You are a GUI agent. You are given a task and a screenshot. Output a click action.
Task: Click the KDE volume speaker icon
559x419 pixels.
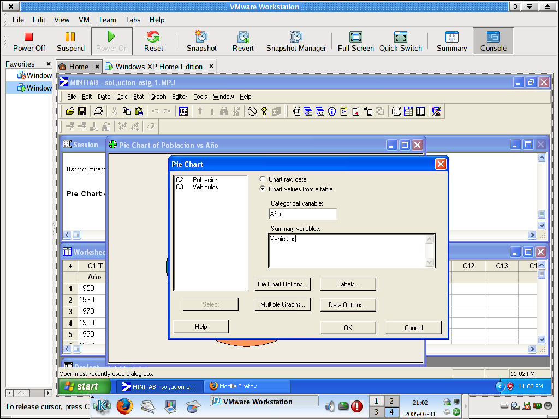(330, 406)
